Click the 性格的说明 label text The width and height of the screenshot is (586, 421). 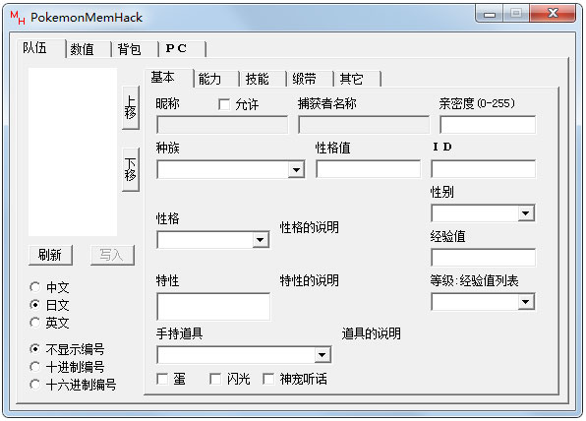(x=310, y=227)
